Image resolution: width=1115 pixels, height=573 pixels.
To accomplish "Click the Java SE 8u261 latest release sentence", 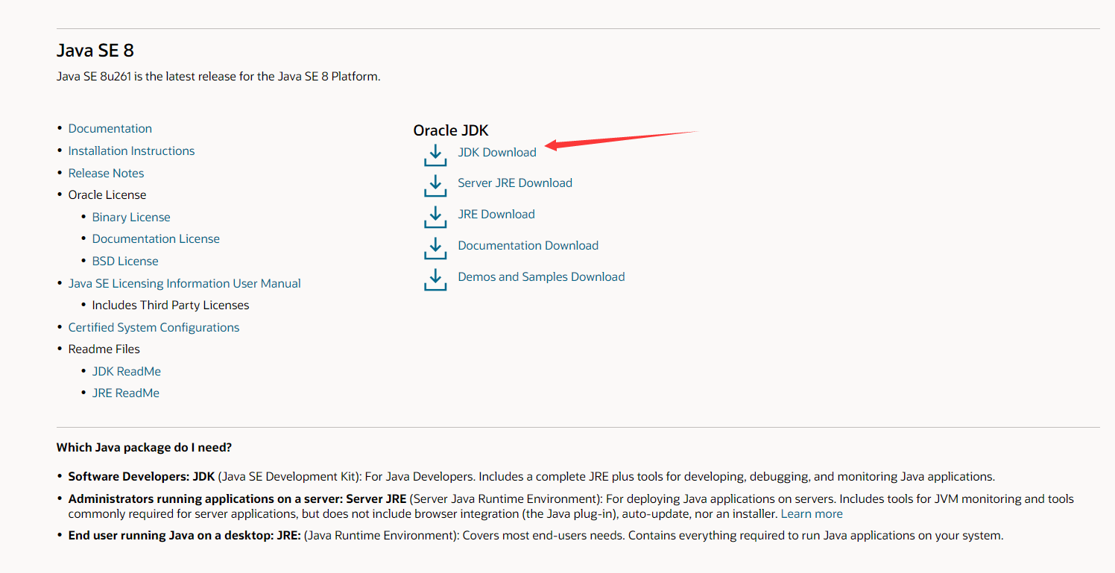I will (x=218, y=76).
